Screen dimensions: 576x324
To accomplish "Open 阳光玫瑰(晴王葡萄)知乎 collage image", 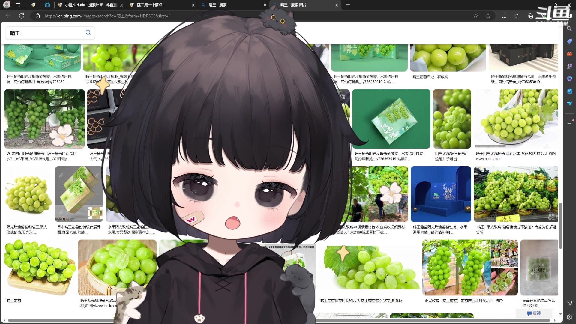I will pyautogui.click(x=470, y=268).
